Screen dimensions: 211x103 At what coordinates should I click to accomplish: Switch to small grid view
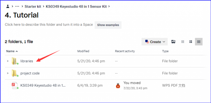point(183,42)
